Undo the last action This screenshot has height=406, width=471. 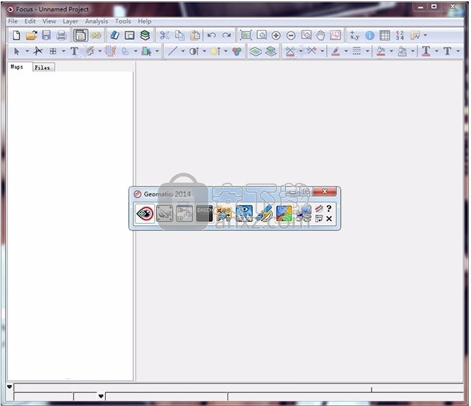point(212,35)
